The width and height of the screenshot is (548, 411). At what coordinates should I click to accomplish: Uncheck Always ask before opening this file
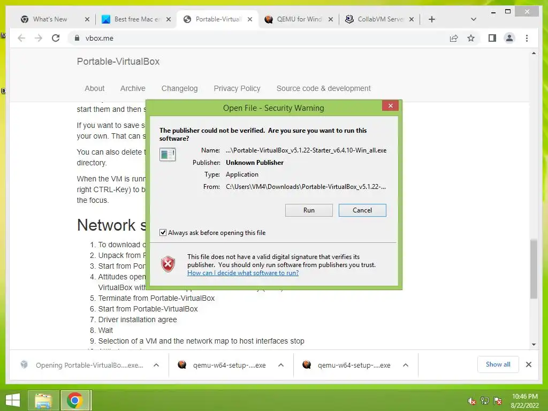[163, 233]
